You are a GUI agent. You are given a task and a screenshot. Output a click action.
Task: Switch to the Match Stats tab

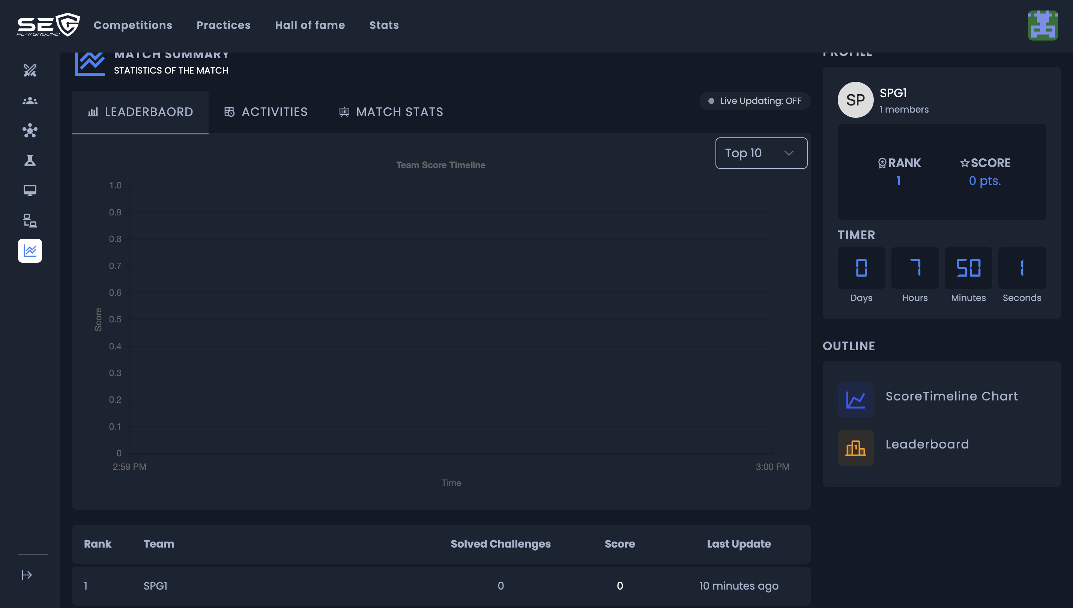point(391,112)
